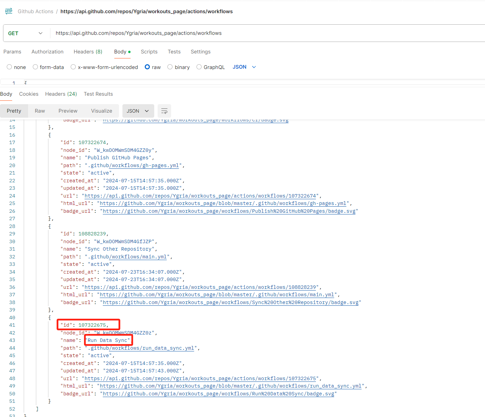Open the response JSON format dropdown
The height and width of the screenshot is (417, 485).
coord(138,111)
